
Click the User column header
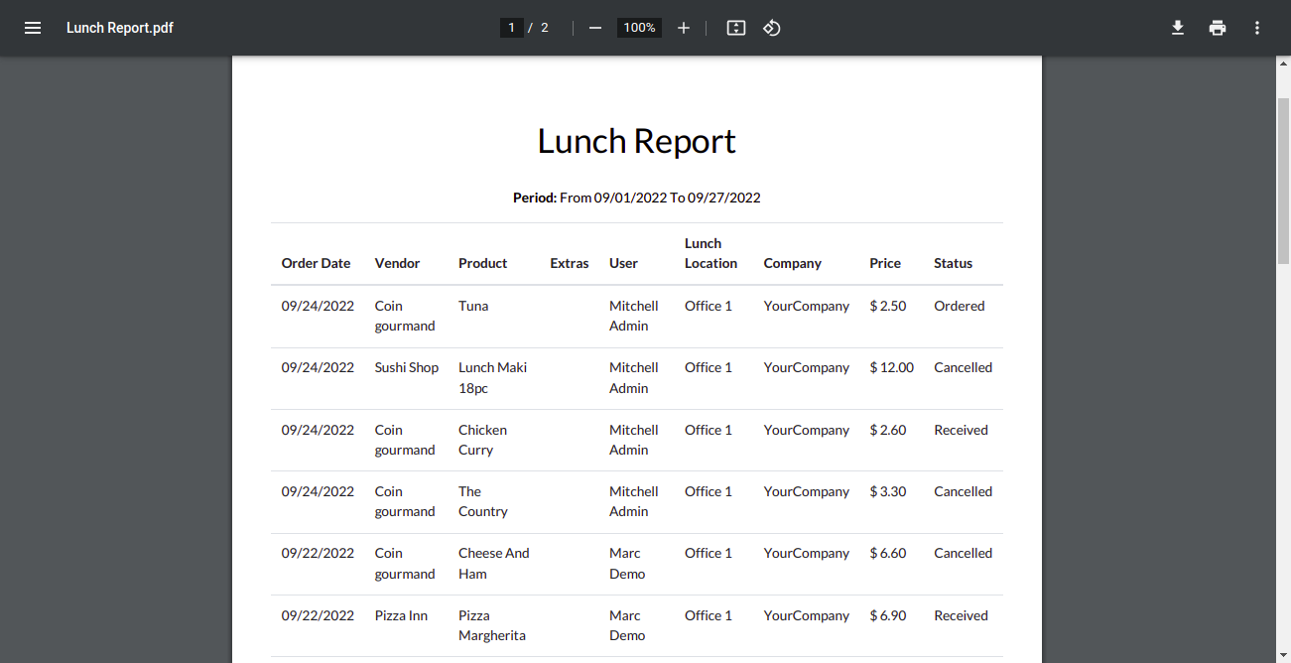[623, 263]
